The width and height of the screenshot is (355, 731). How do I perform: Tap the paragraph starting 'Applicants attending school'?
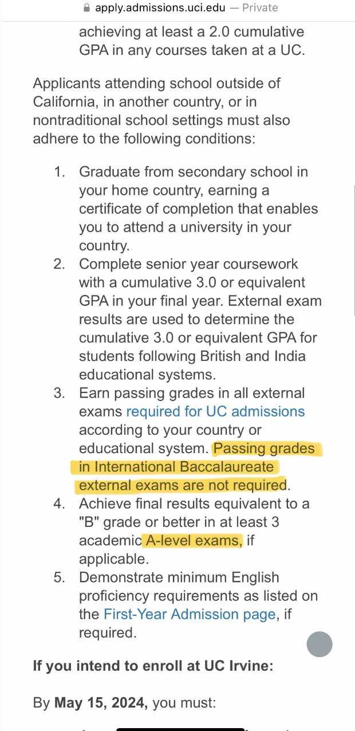tap(161, 111)
